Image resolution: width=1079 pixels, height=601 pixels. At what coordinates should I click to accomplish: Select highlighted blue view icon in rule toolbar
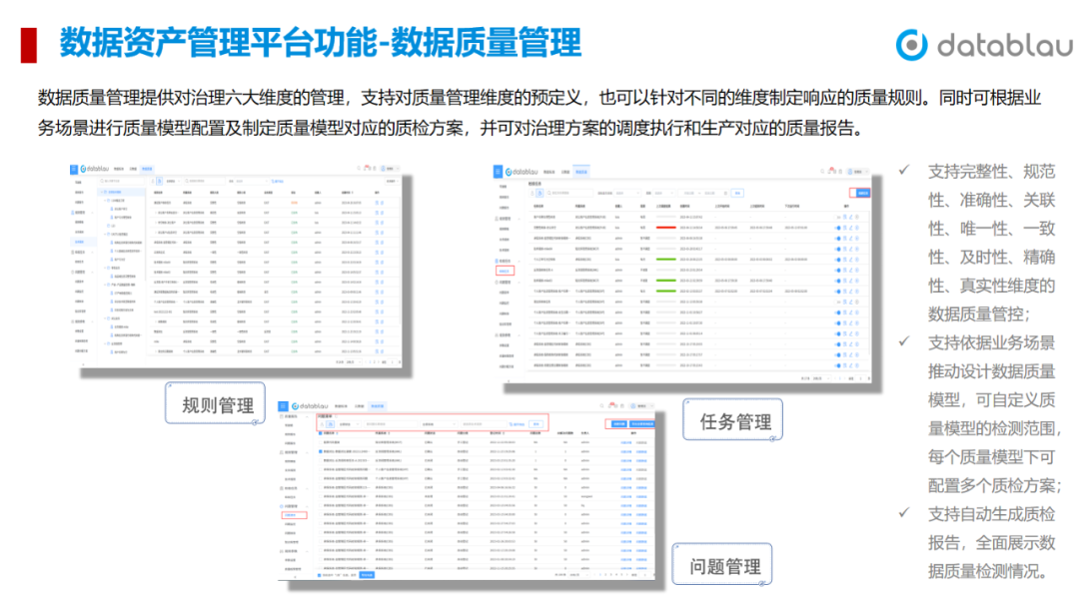coord(160,181)
